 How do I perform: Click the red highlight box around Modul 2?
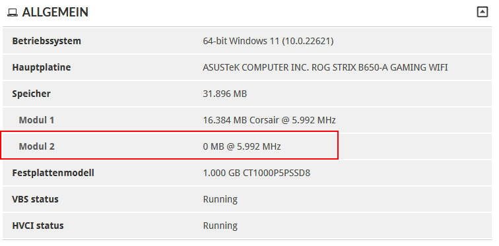[169, 145]
